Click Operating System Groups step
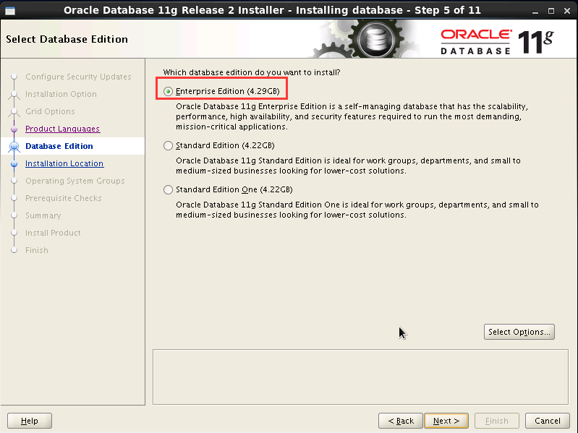This screenshot has height=433, width=578. click(75, 181)
